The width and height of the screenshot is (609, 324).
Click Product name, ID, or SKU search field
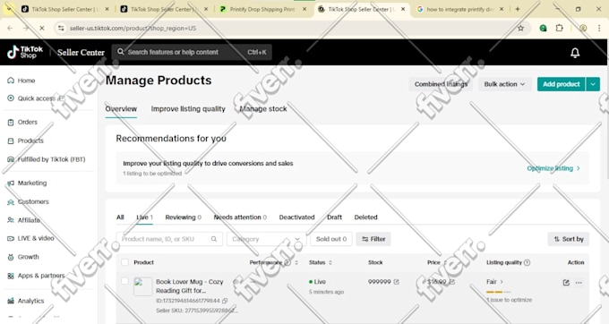[169, 239]
